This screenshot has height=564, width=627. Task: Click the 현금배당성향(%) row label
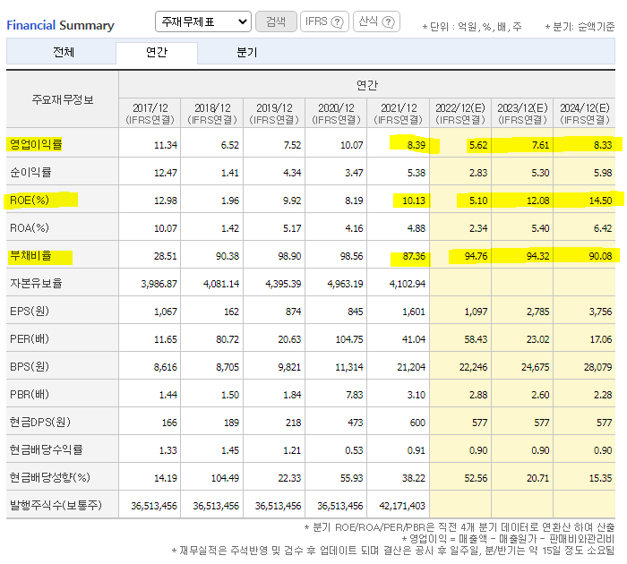pos(50,477)
